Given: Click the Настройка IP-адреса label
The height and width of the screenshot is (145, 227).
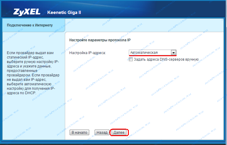Looking at the screenshot, I should [x=87, y=53].
